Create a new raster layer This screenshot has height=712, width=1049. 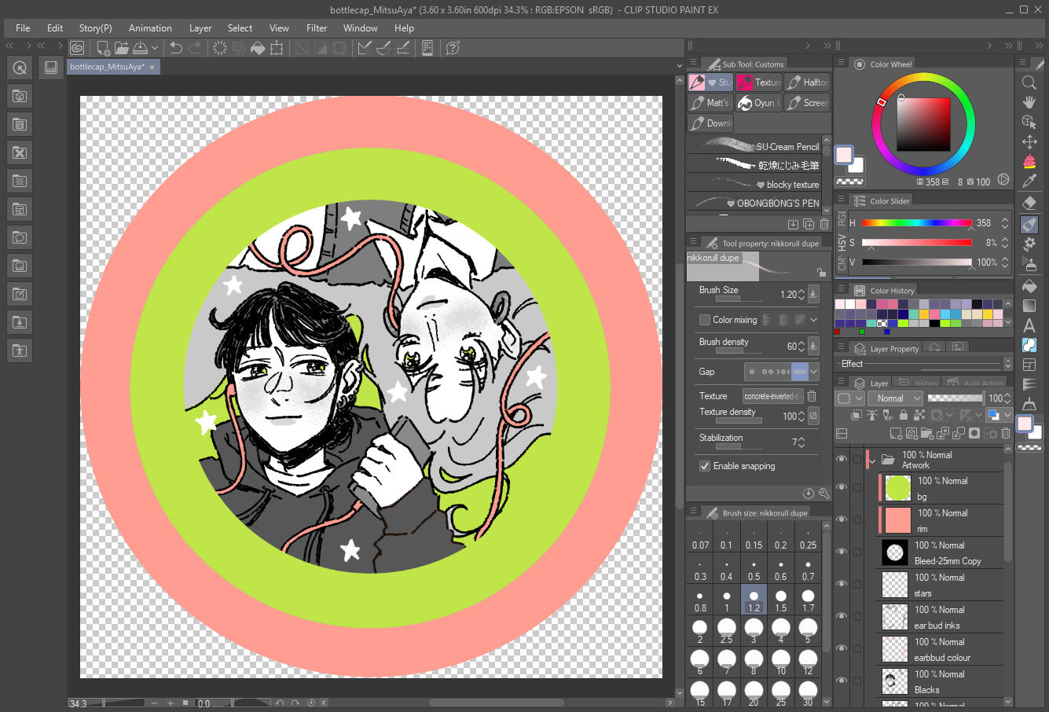click(x=897, y=433)
